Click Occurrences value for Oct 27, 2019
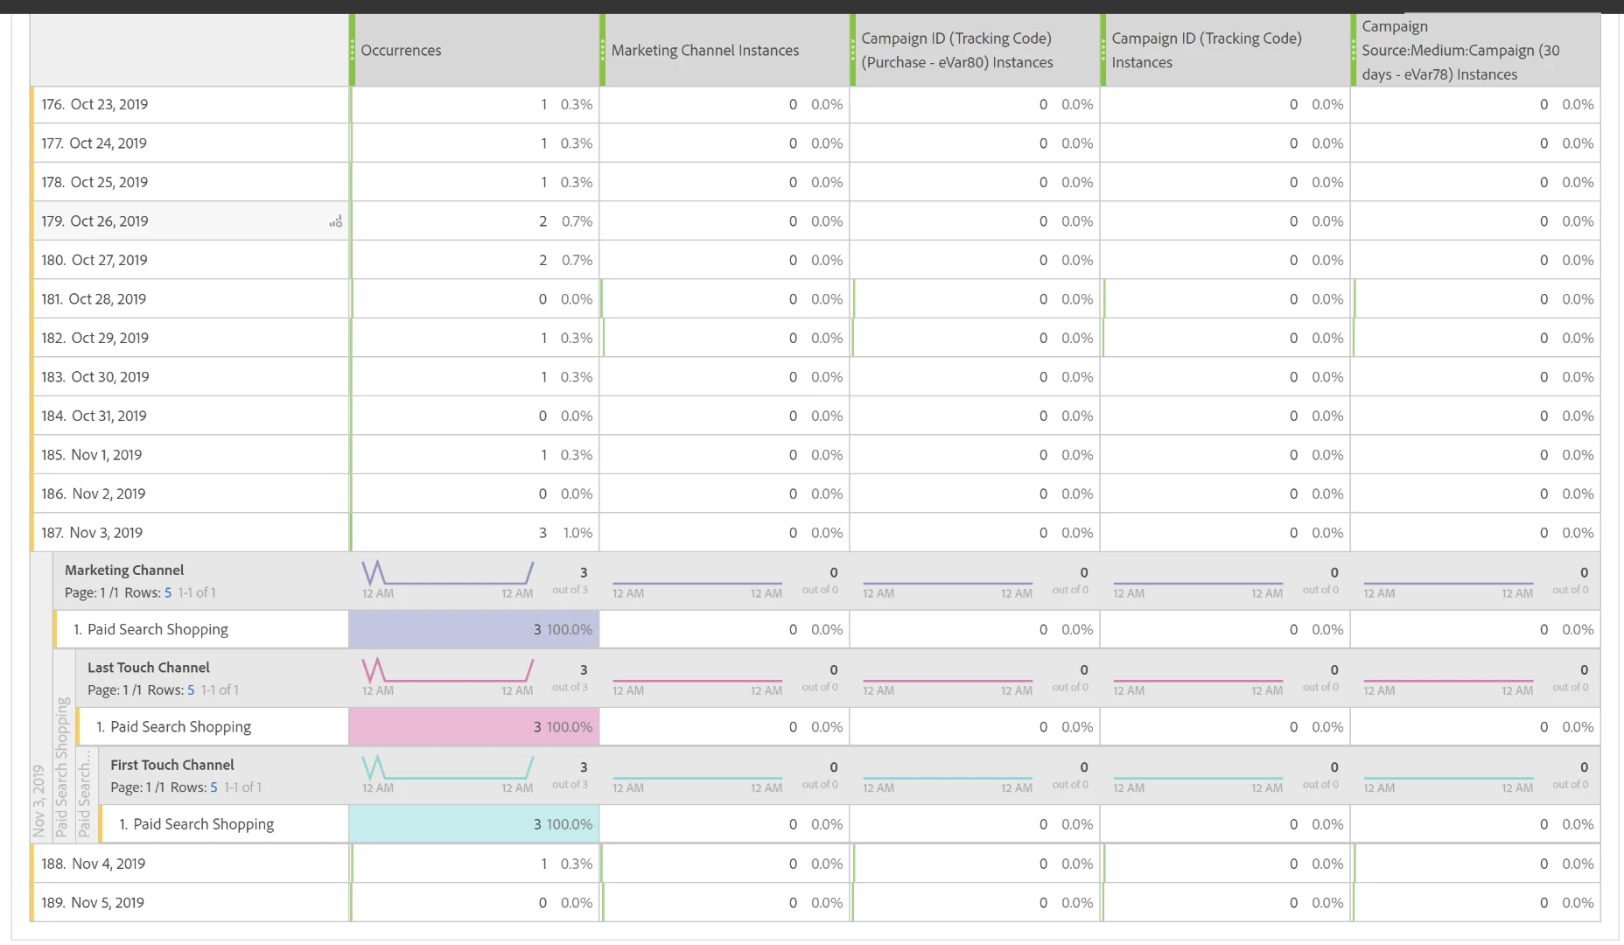 [x=542, y=261]
